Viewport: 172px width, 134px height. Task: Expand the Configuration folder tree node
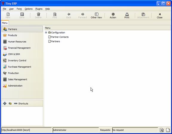click(46, 32)
